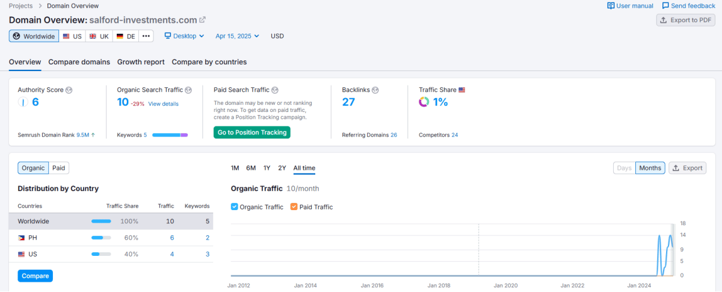Click the Send feedback chat icon
Viewport: 722px width, 292px height.
point(665,5)
